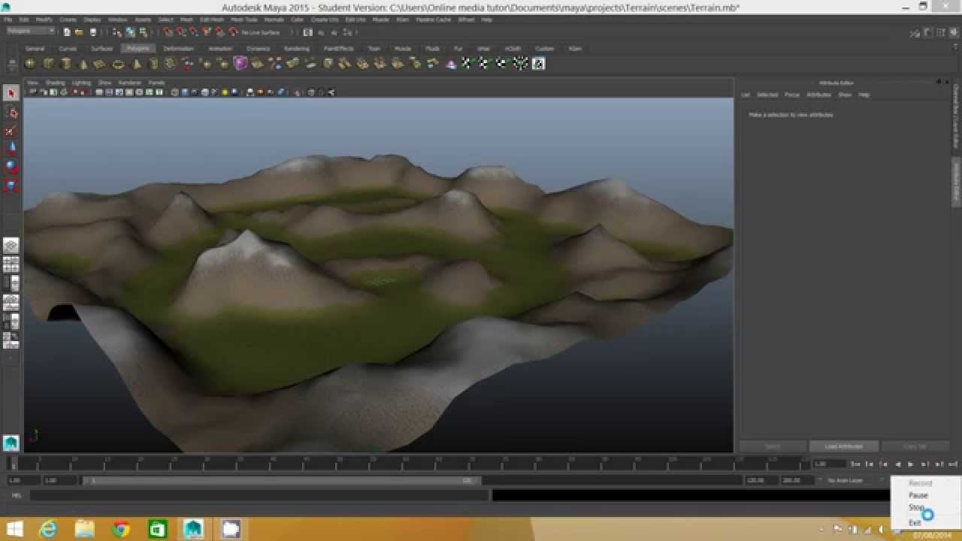
Task: Click the last checkered UV shelf icon
Action: [x=538, y=64]
